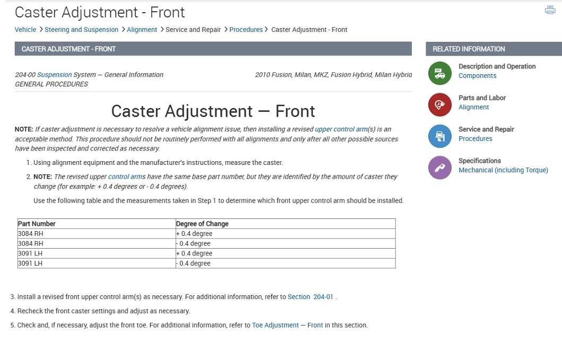The height and width of the screenshot is (343, 562).
Task: Navigate to the Alignment breadcrumb
Action: pos(142,30)
